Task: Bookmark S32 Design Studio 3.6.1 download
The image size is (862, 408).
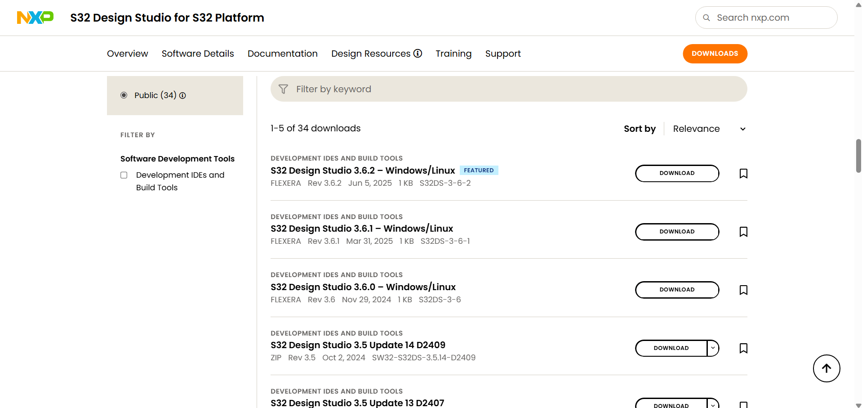Action: coord(743,232)
